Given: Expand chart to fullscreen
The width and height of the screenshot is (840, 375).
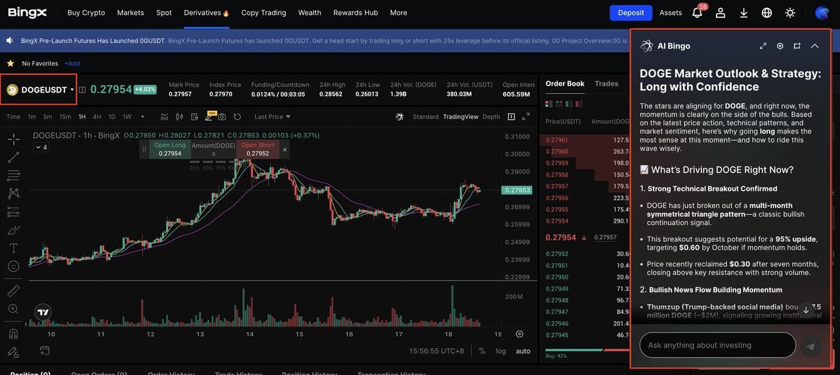Looking at the screenshot, I should click(x=526, y=117).
